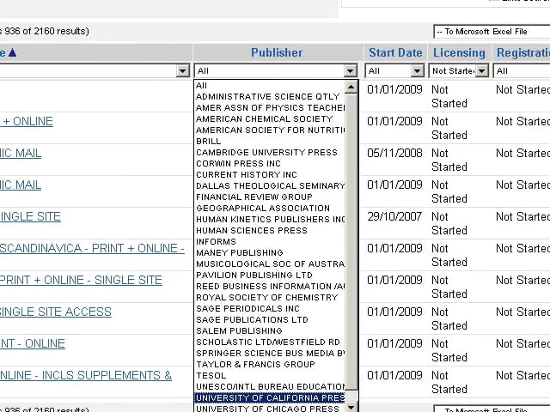Select UNIVERSITY OF CALIFORNIA PRESS option
The height and width of the screenshot is (412, 550).
270,398
